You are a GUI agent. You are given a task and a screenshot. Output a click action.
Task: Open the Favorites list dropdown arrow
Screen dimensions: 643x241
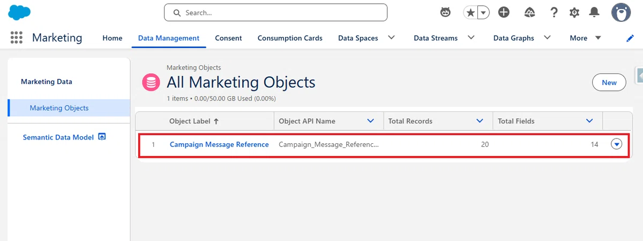pyautogui.click(x=483, y=12)
